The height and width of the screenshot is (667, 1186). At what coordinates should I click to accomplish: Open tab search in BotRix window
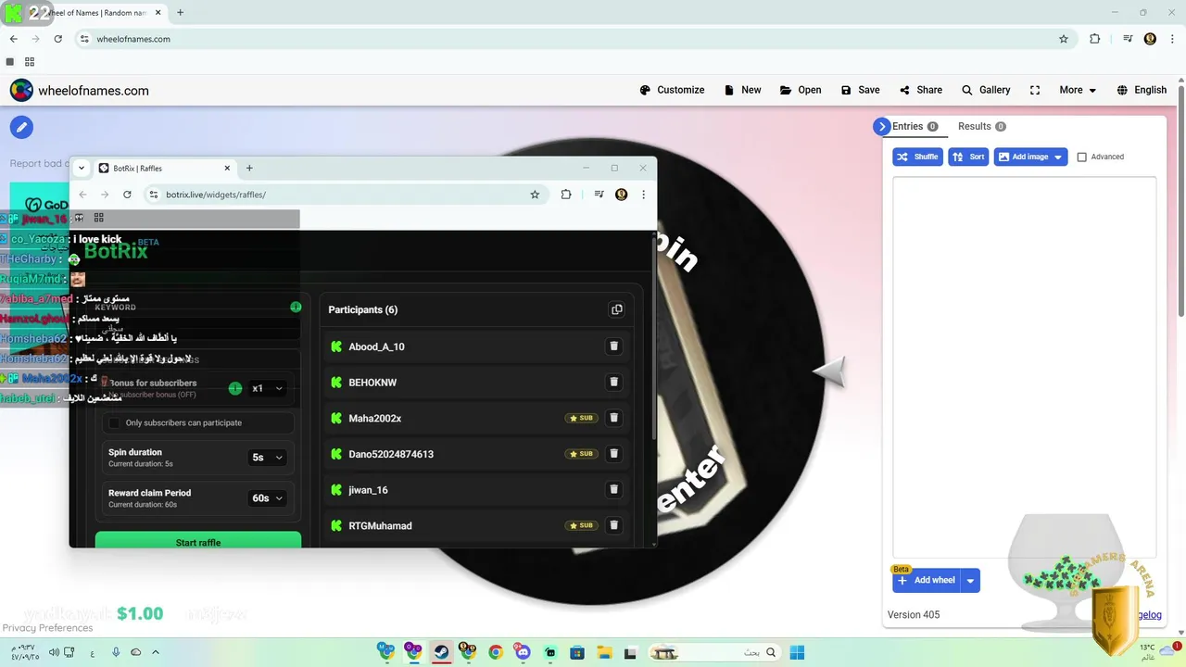[x=82, y=169]
